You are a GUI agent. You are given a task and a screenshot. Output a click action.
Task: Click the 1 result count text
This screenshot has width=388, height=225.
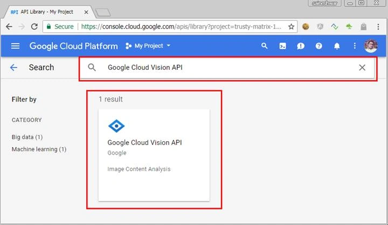coord(110,99)
